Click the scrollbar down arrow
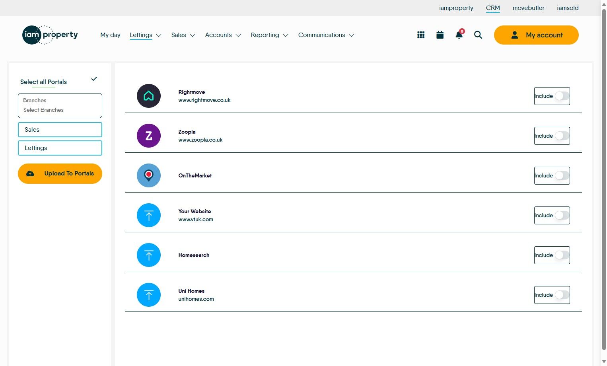 [604, 362]
